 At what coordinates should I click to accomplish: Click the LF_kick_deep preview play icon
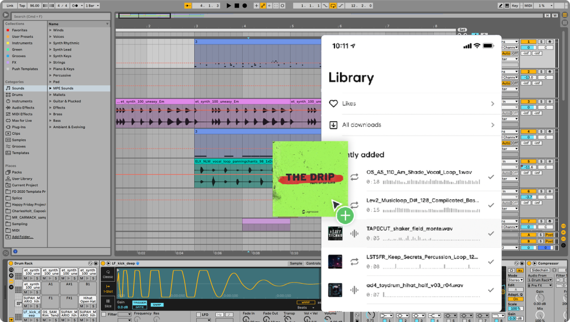108,263
